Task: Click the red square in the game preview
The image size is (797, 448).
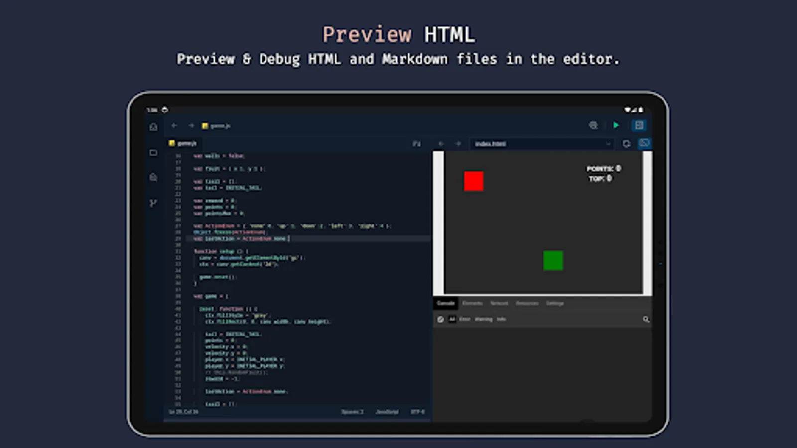Action: [x=473, y=181]
